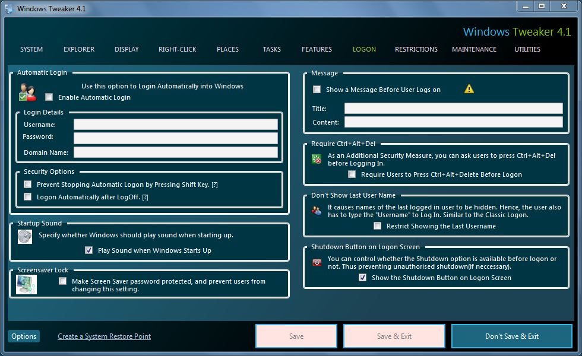The image size is (582, 356).
Task: Go to the RESTRICTIONS tab
Action: click(x=416, y=49)
